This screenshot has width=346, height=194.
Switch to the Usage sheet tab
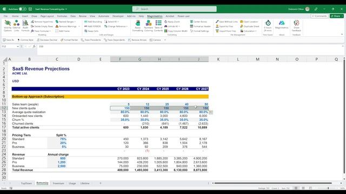(x=72, y=183)
